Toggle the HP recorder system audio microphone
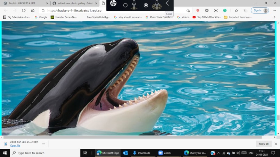280x157 pixels. point(157,5)
